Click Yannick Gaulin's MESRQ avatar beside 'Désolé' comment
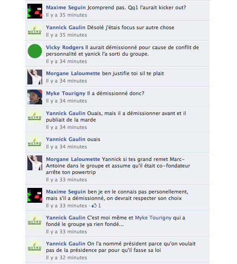This screenshot has width=237, height=264. (35, 31)
